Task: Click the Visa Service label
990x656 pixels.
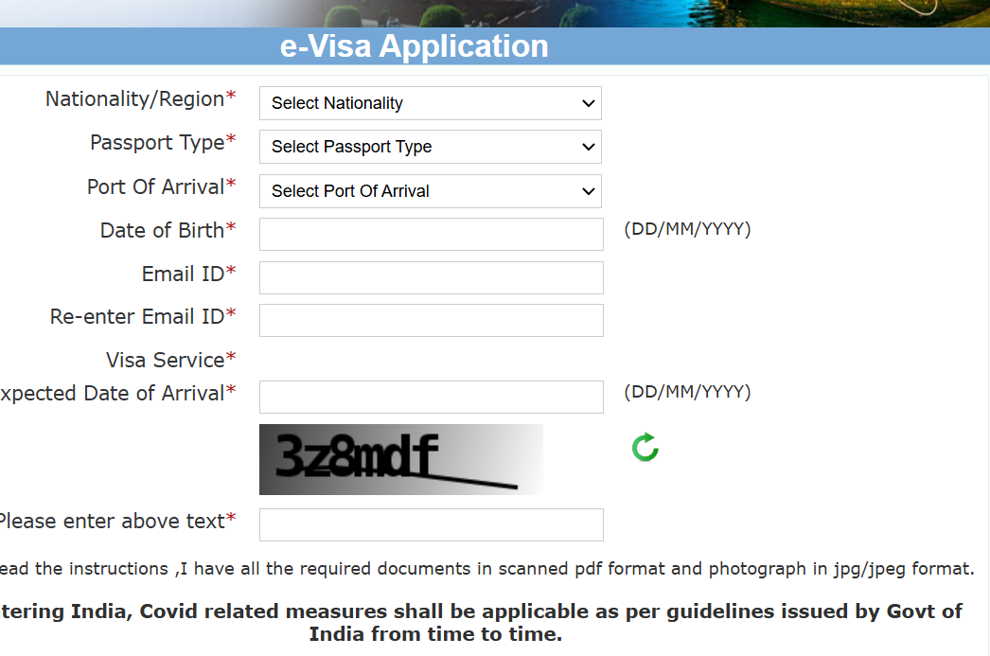Action: click(170, 360)
